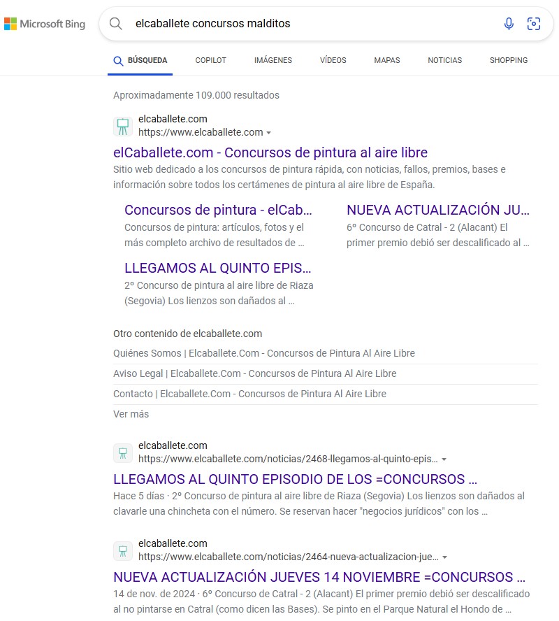Click the https://www.elcaballete.com URL text
The height and width of the screenshot is (621, 559).
click(x=201, y=132)
